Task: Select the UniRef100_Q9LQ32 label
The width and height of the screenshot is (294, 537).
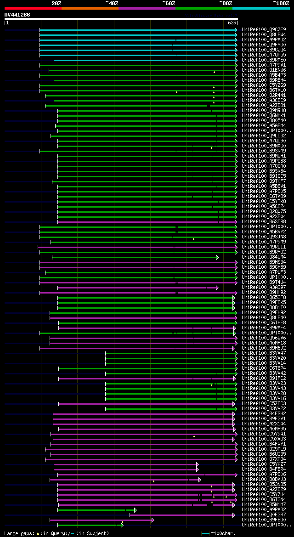Action: point(264,136)
